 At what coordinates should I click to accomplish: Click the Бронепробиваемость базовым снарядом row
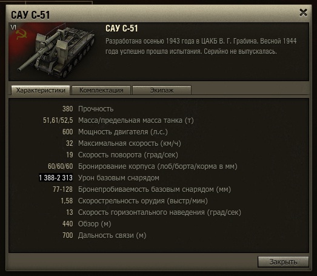click(142, 189)
